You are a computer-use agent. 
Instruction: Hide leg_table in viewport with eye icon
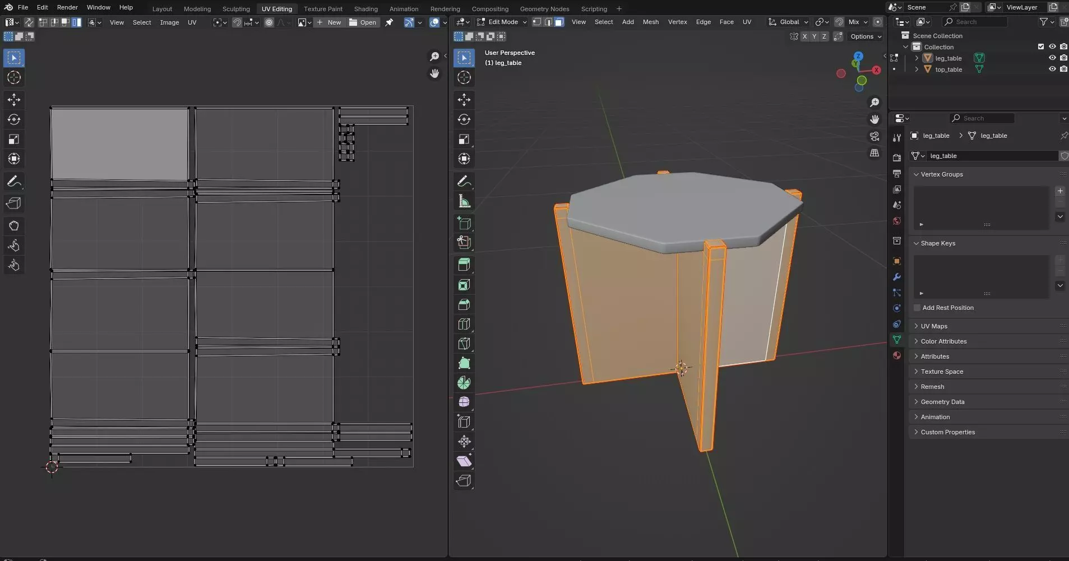click(x=1052, y=58)
